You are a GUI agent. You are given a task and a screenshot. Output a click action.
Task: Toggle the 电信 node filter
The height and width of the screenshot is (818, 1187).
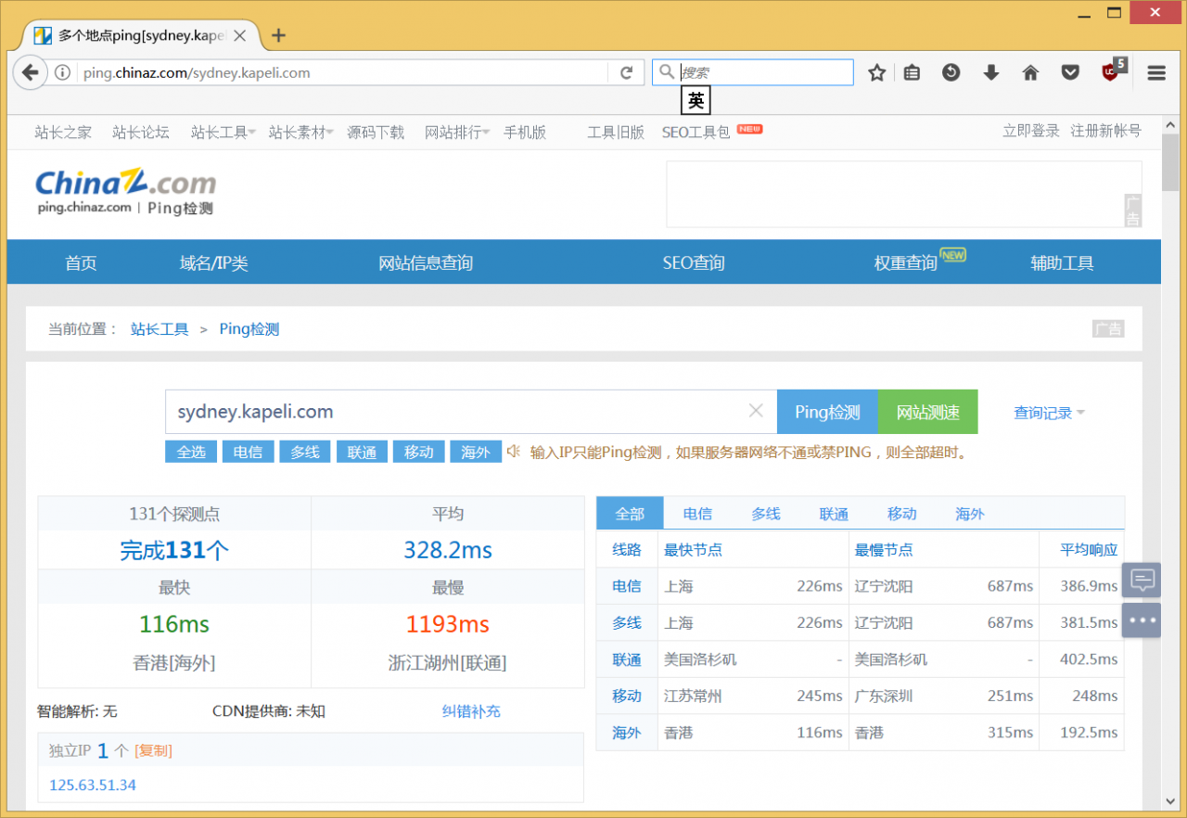248,452
